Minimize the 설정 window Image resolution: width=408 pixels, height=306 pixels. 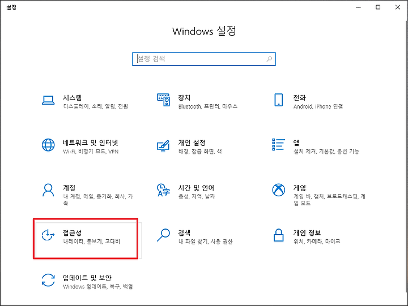pyautogui.click(x=359, y=7)
